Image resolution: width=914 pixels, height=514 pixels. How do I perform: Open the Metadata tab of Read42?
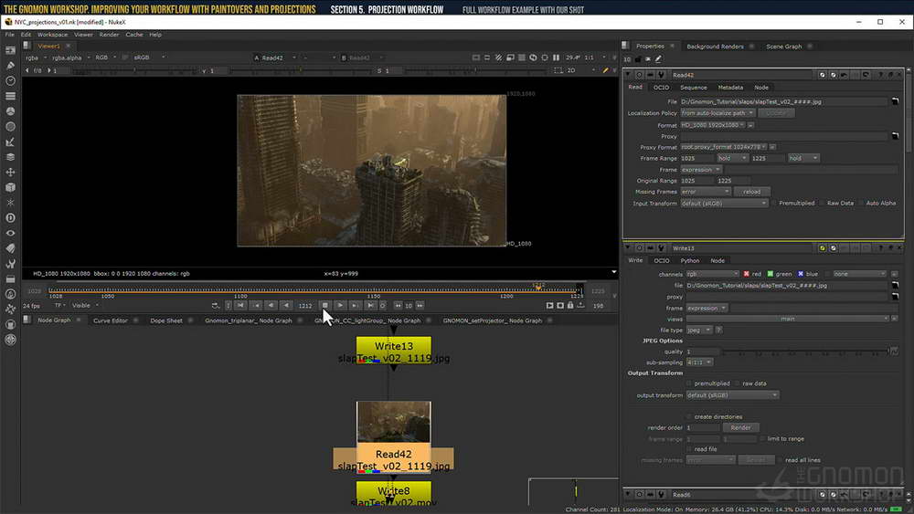click(730, 88)
